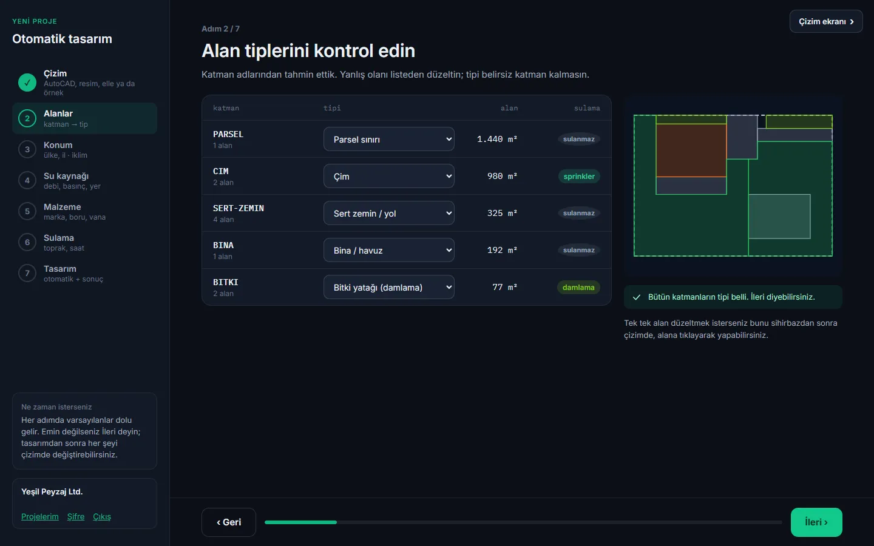
Task: Click the Geri button
Action: (x=229, y=522)
